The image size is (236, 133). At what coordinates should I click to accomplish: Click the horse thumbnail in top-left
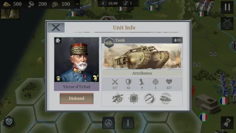pos(10,14)
